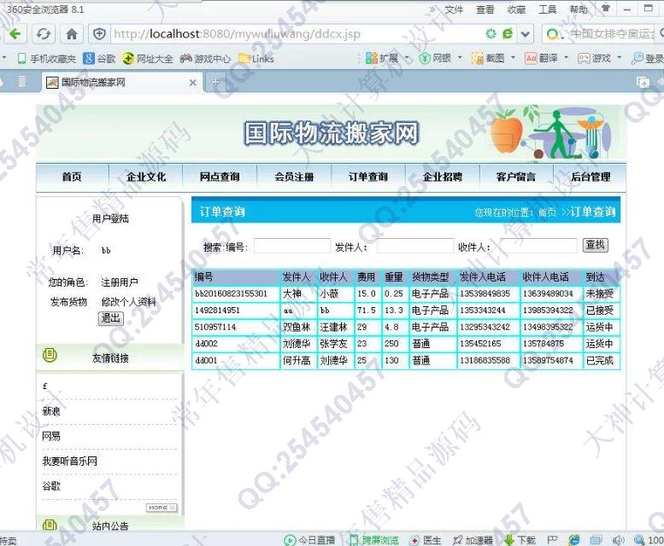Open the 谷歌 bookmark

click(x=99, y=59)
